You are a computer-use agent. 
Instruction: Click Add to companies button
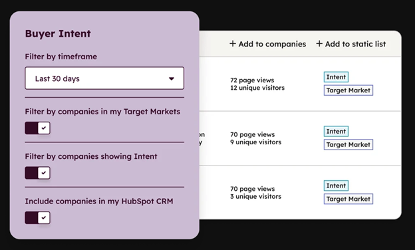(268, 44)
